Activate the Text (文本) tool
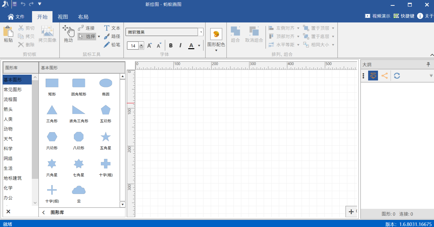This screenshot has width=434, height=227. pos(112,28)
